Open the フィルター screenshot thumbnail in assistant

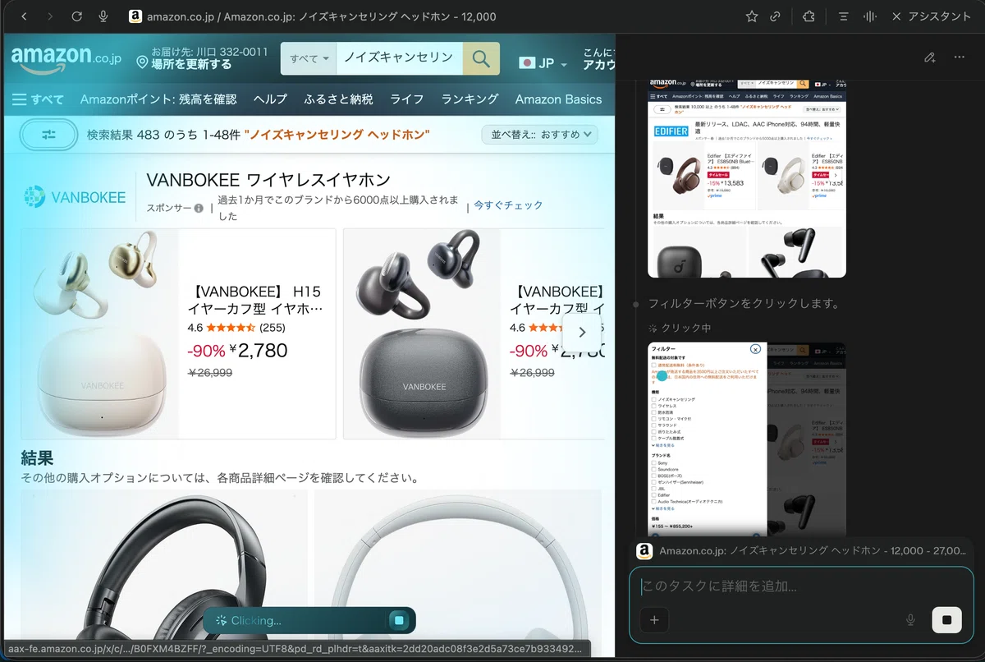tap(747, 439)
